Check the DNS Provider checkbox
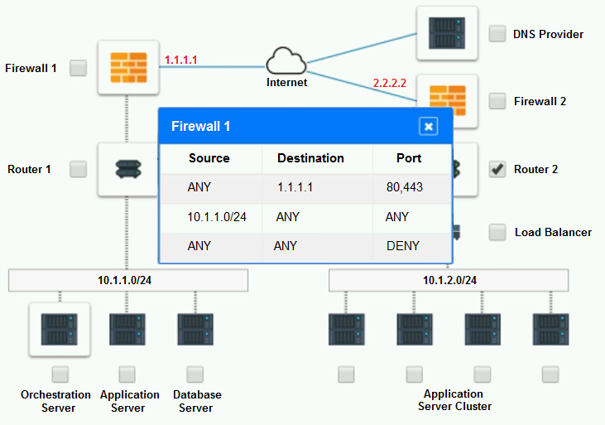605x425 pixels. pyautogui.click(x=497, y=34)
